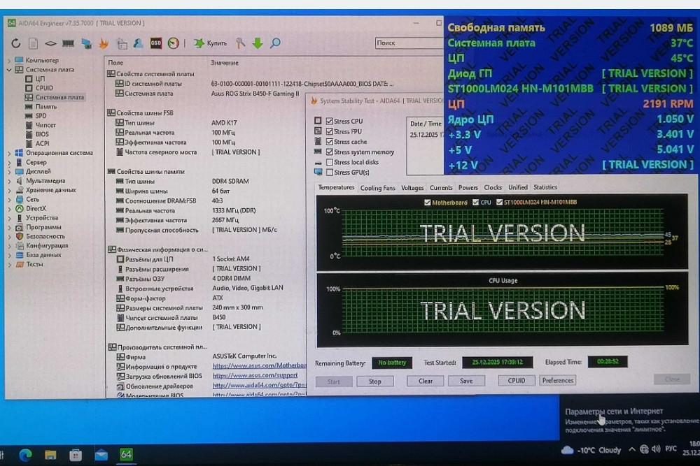Uncheck the Stress CPU checkbox

point(329,121)
